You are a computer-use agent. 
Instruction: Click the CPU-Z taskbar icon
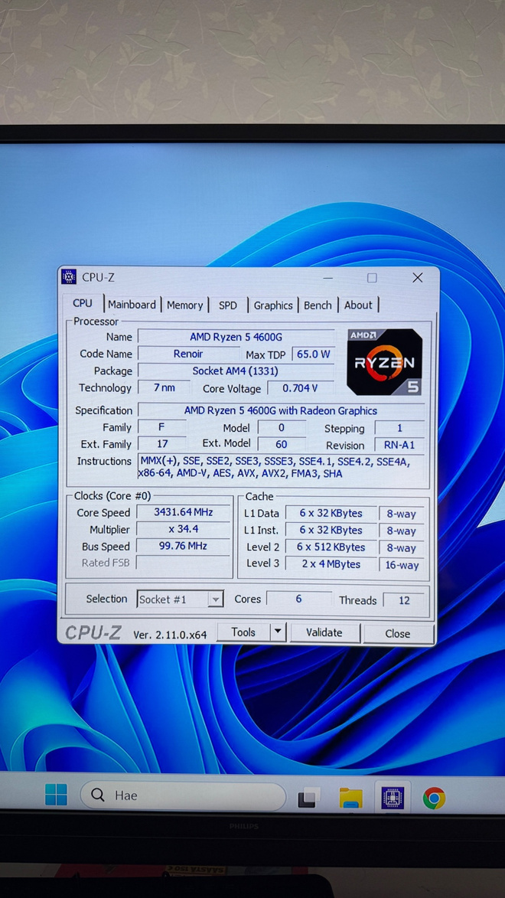pos(393,797)
